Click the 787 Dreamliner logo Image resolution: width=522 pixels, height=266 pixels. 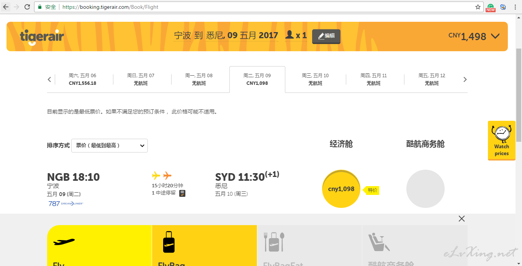(65, 204)
